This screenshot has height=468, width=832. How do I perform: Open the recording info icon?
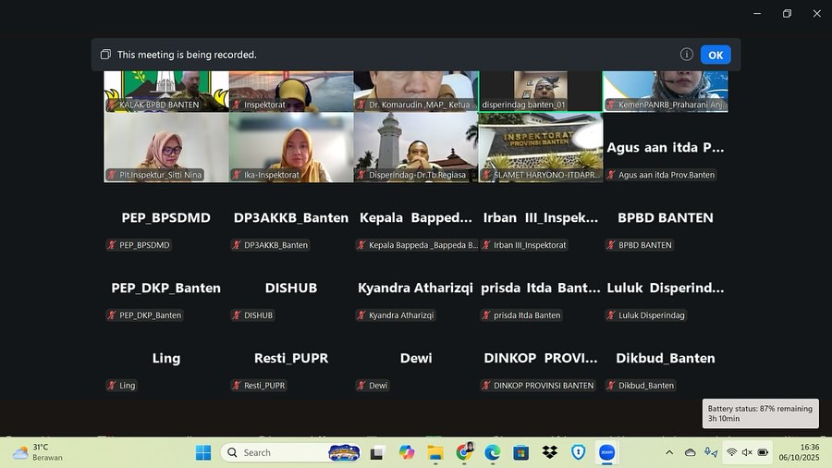coord(687,55)
